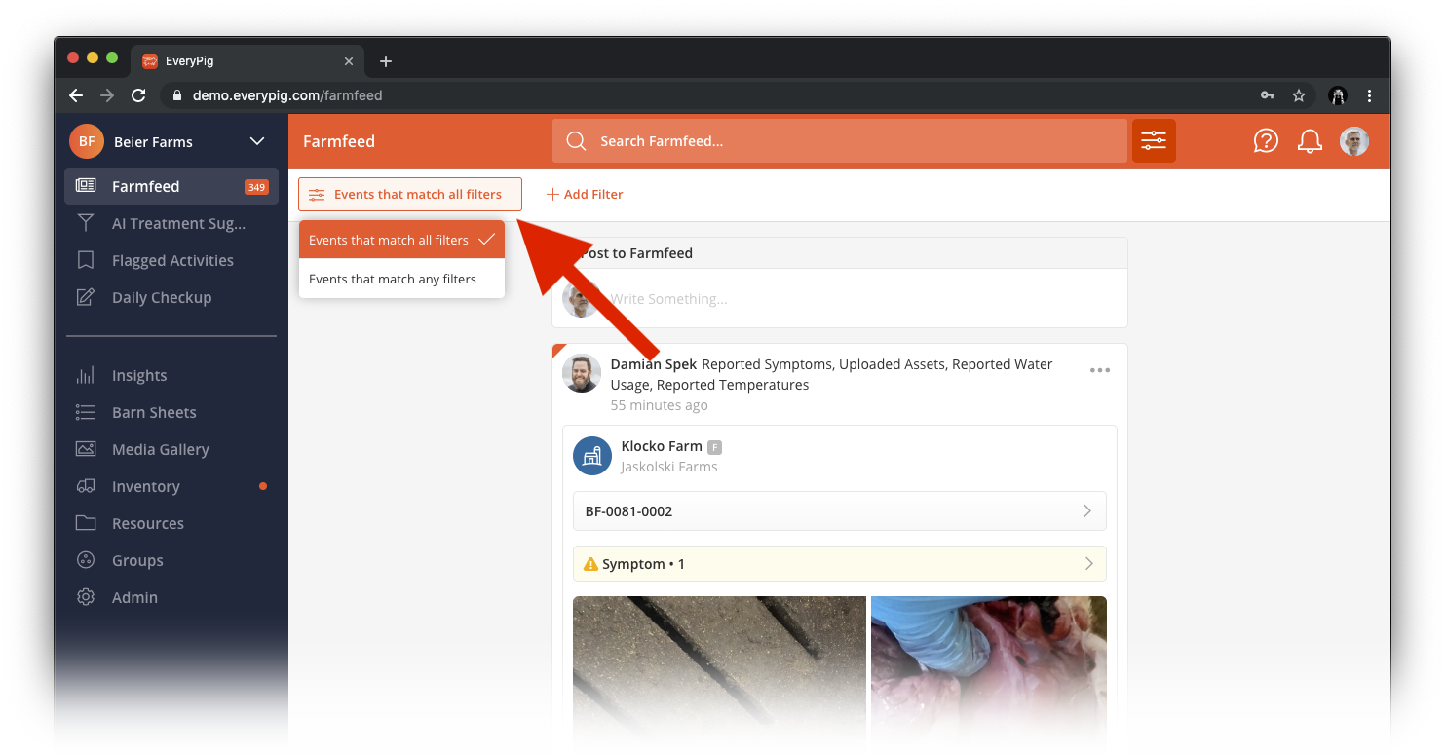Image resolution: width=1445 pixels, height=754 pixels.
Task: Open AI Treatment Suggestions menu item
Action: click(171, 223)
